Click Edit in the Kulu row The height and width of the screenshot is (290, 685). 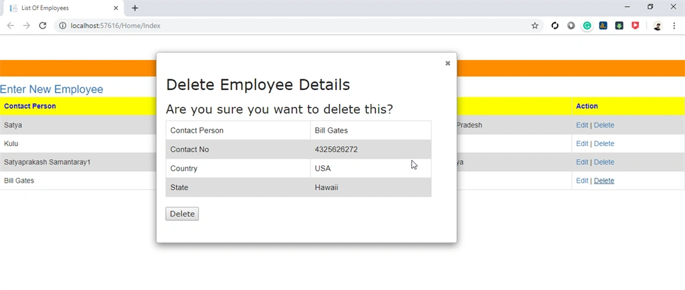582,144
